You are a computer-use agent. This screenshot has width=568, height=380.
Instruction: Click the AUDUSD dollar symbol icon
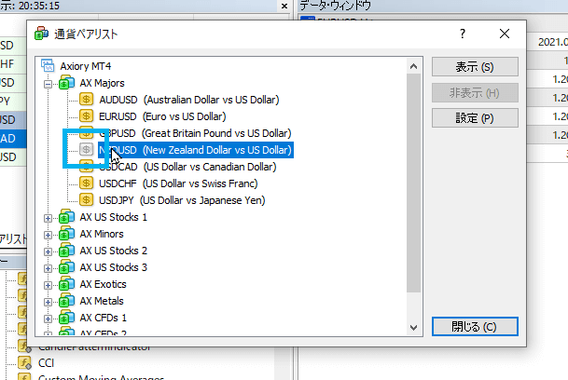[87, 100]
